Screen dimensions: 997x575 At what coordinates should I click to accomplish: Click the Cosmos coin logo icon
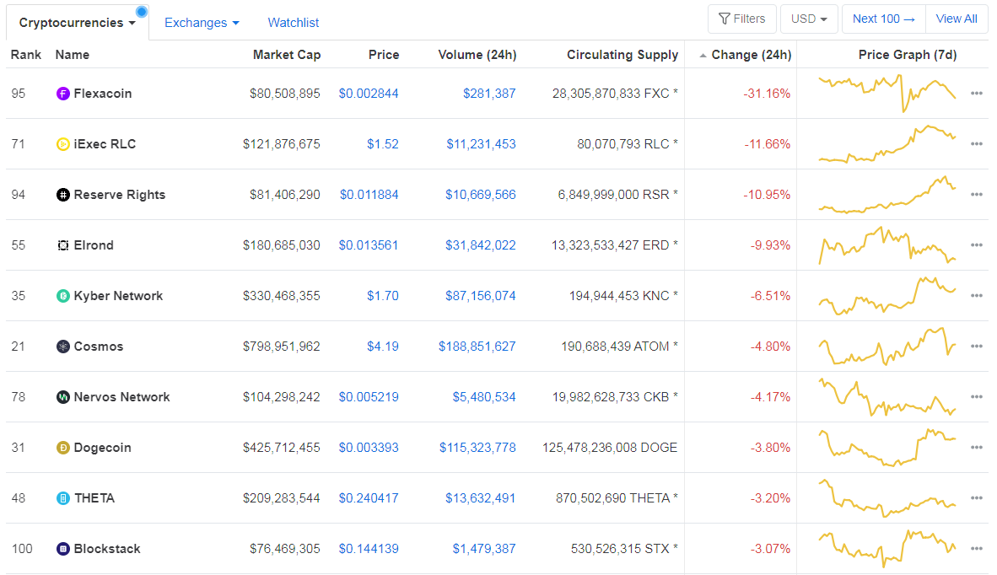[63, 347]
